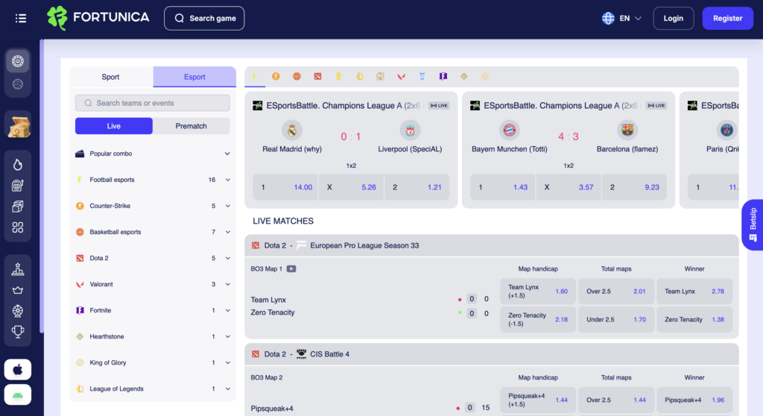
Task: Open the Dota 2 European Pro League Season 33 header
Action: click(x=492, y=245)
